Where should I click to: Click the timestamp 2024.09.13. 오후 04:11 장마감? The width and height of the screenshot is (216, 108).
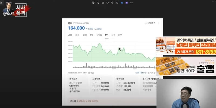click(81, 73)
